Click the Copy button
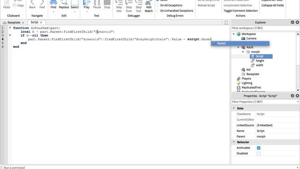The height and width of the screenshot is (169, 300). [18, 5]
